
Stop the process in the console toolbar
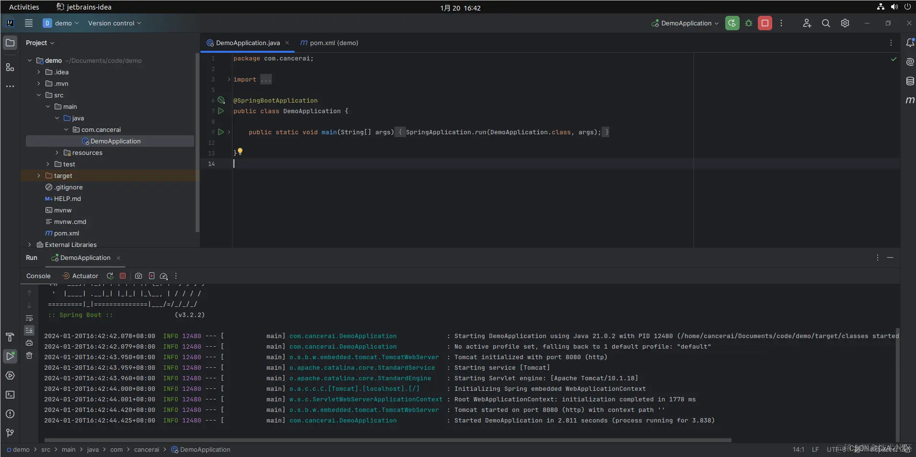(123, 276)
